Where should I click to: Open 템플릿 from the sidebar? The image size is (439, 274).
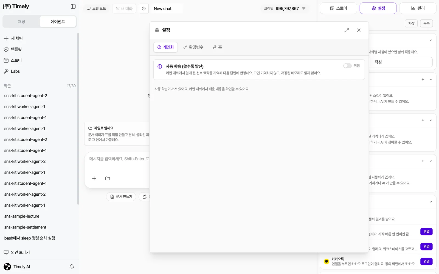pos(16,49)
